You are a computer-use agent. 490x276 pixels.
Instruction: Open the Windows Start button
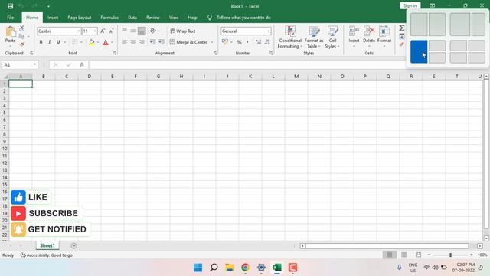coord(198,268)
